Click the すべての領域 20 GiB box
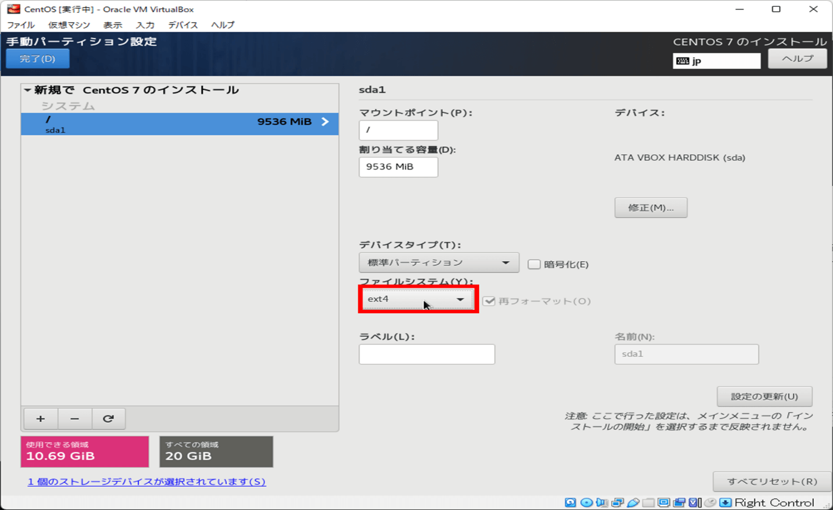Viewport: 833px width, 510px height. (x=216, y=451)
